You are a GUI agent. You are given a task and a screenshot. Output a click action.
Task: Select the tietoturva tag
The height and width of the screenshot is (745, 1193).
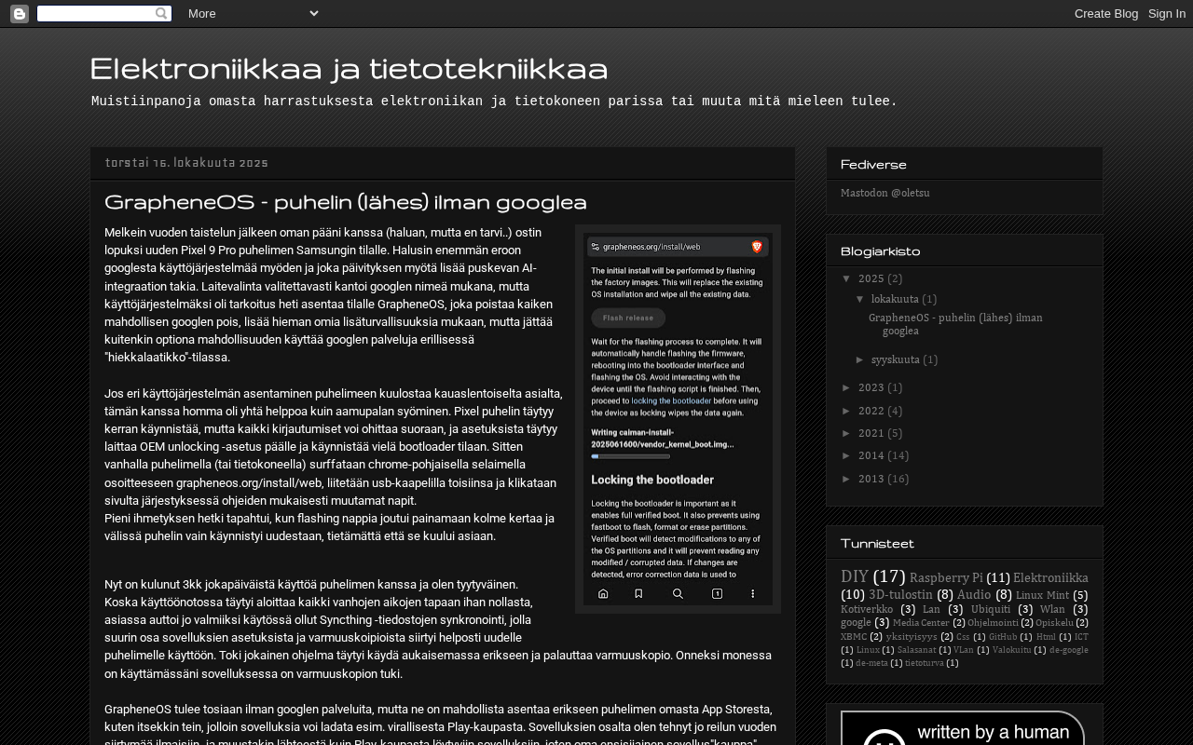(924, 663)
